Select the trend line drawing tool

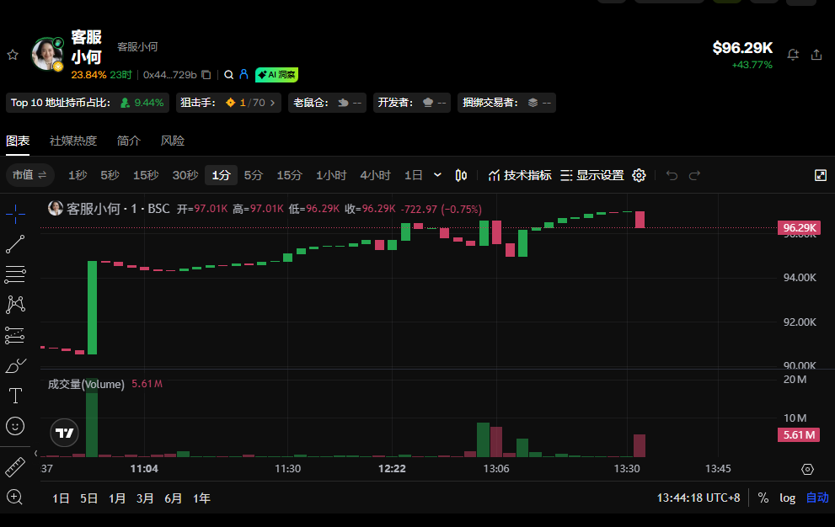[x=15, y=244]
